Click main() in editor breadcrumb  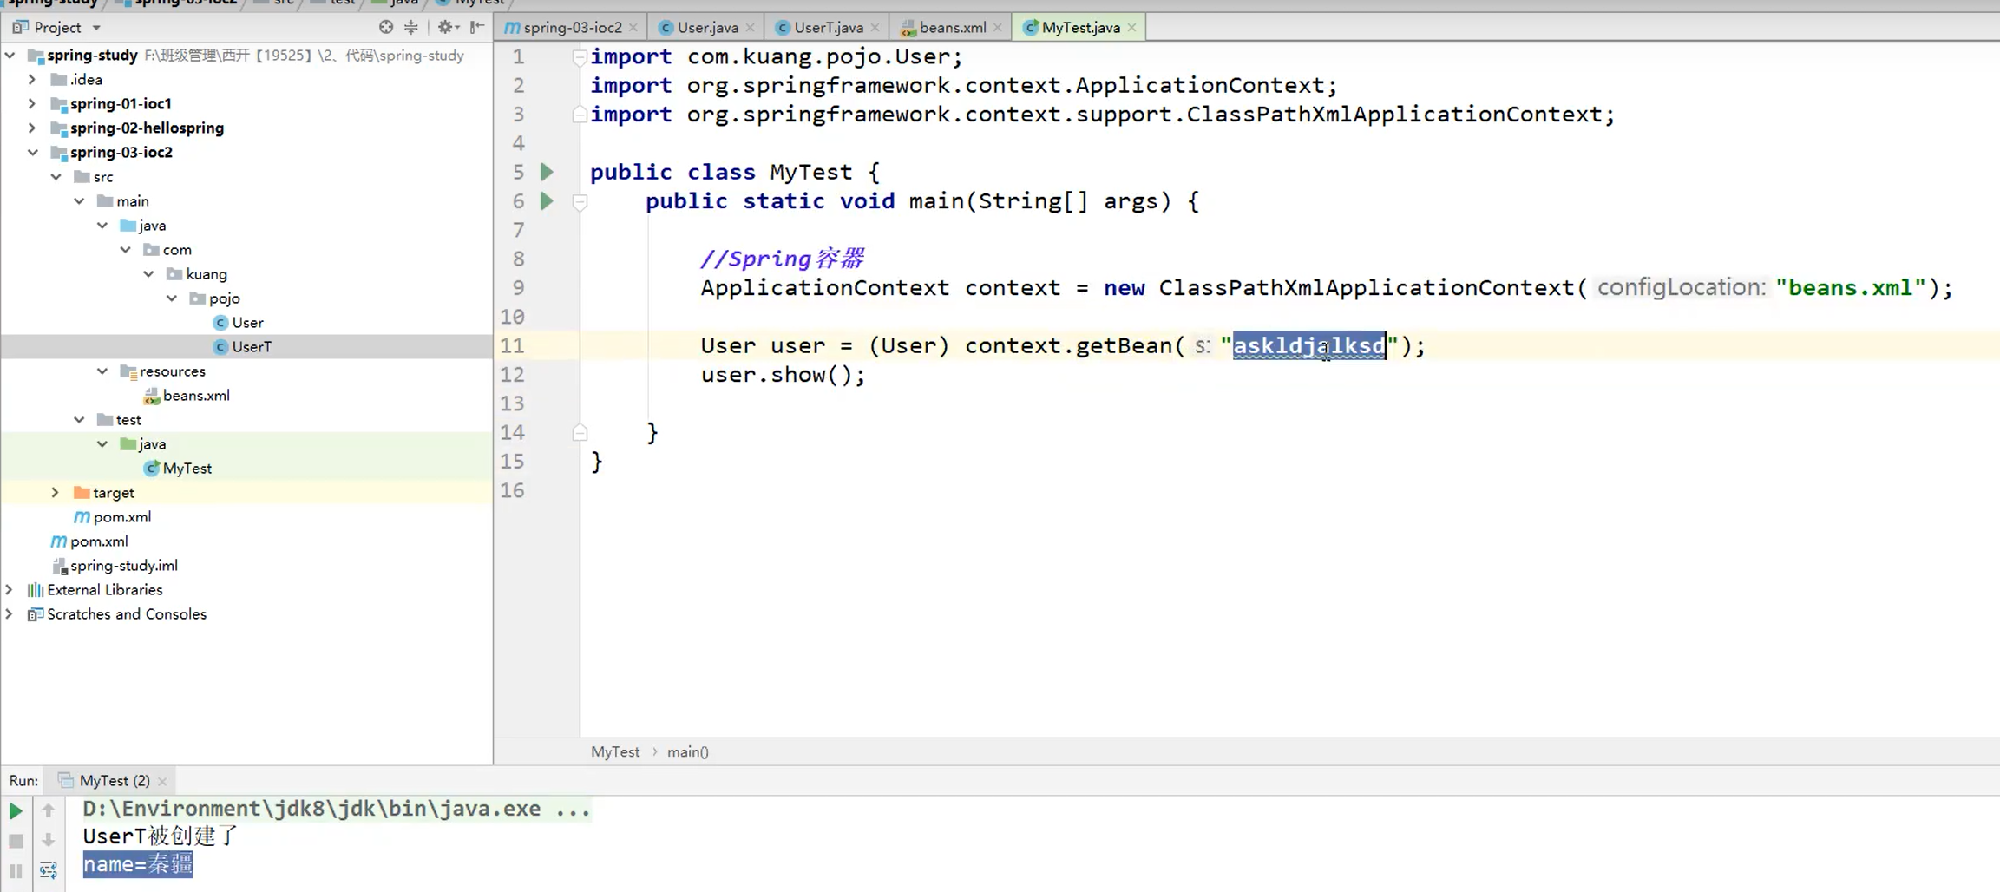point(688,751)
